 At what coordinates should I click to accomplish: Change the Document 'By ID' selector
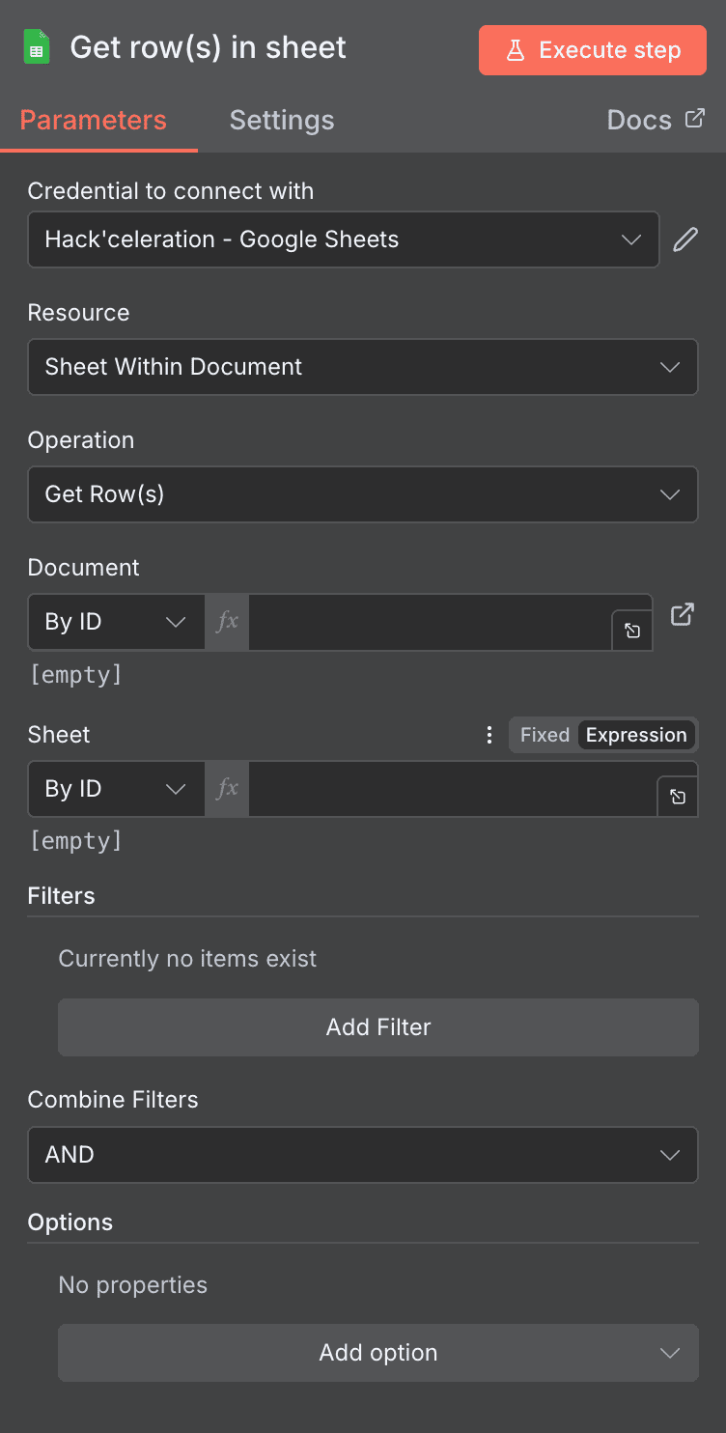pos(115,622)
